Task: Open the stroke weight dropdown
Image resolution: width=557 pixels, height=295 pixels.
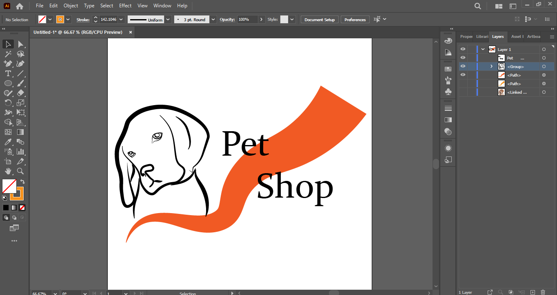Action: pyautogui.click(x=121, y=20)
